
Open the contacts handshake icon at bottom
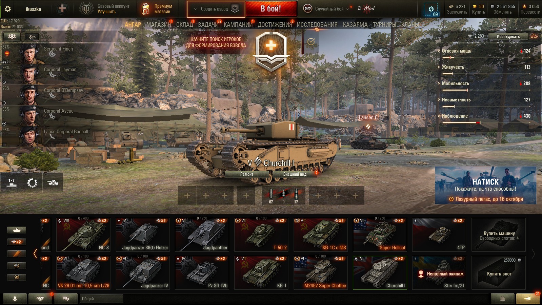tap(40, 299)
